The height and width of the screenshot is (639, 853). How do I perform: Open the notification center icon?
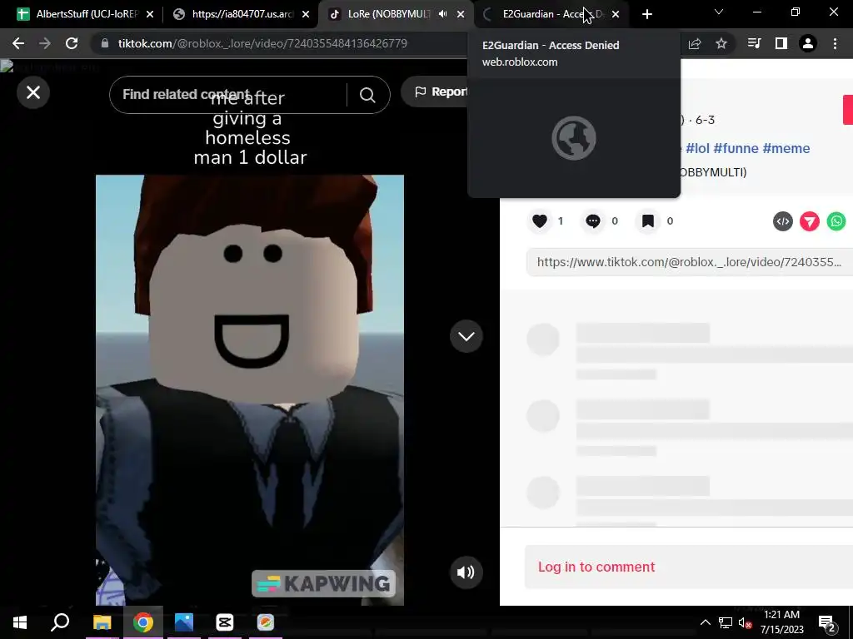click(x=827, y=622)
